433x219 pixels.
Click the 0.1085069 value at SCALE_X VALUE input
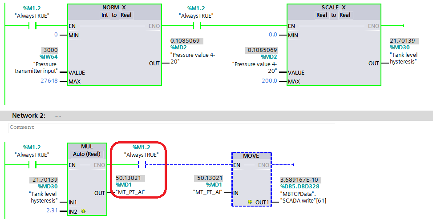(261, 50)
